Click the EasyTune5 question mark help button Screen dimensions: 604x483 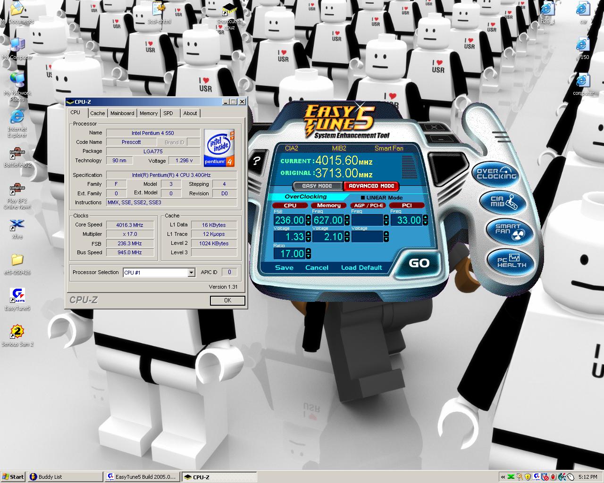click(256, 161)
